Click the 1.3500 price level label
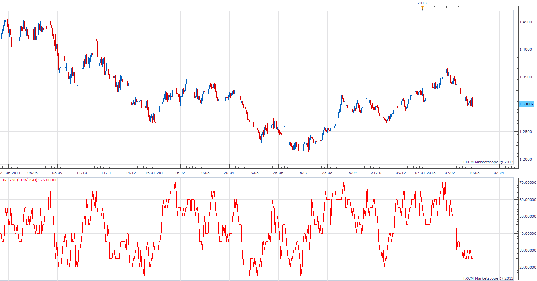The image size is (537, 281). point(525,77)
